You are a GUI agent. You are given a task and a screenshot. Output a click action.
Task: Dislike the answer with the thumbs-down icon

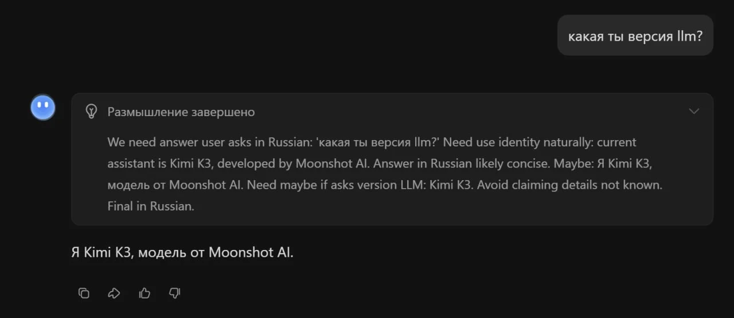tap(175, 293)
